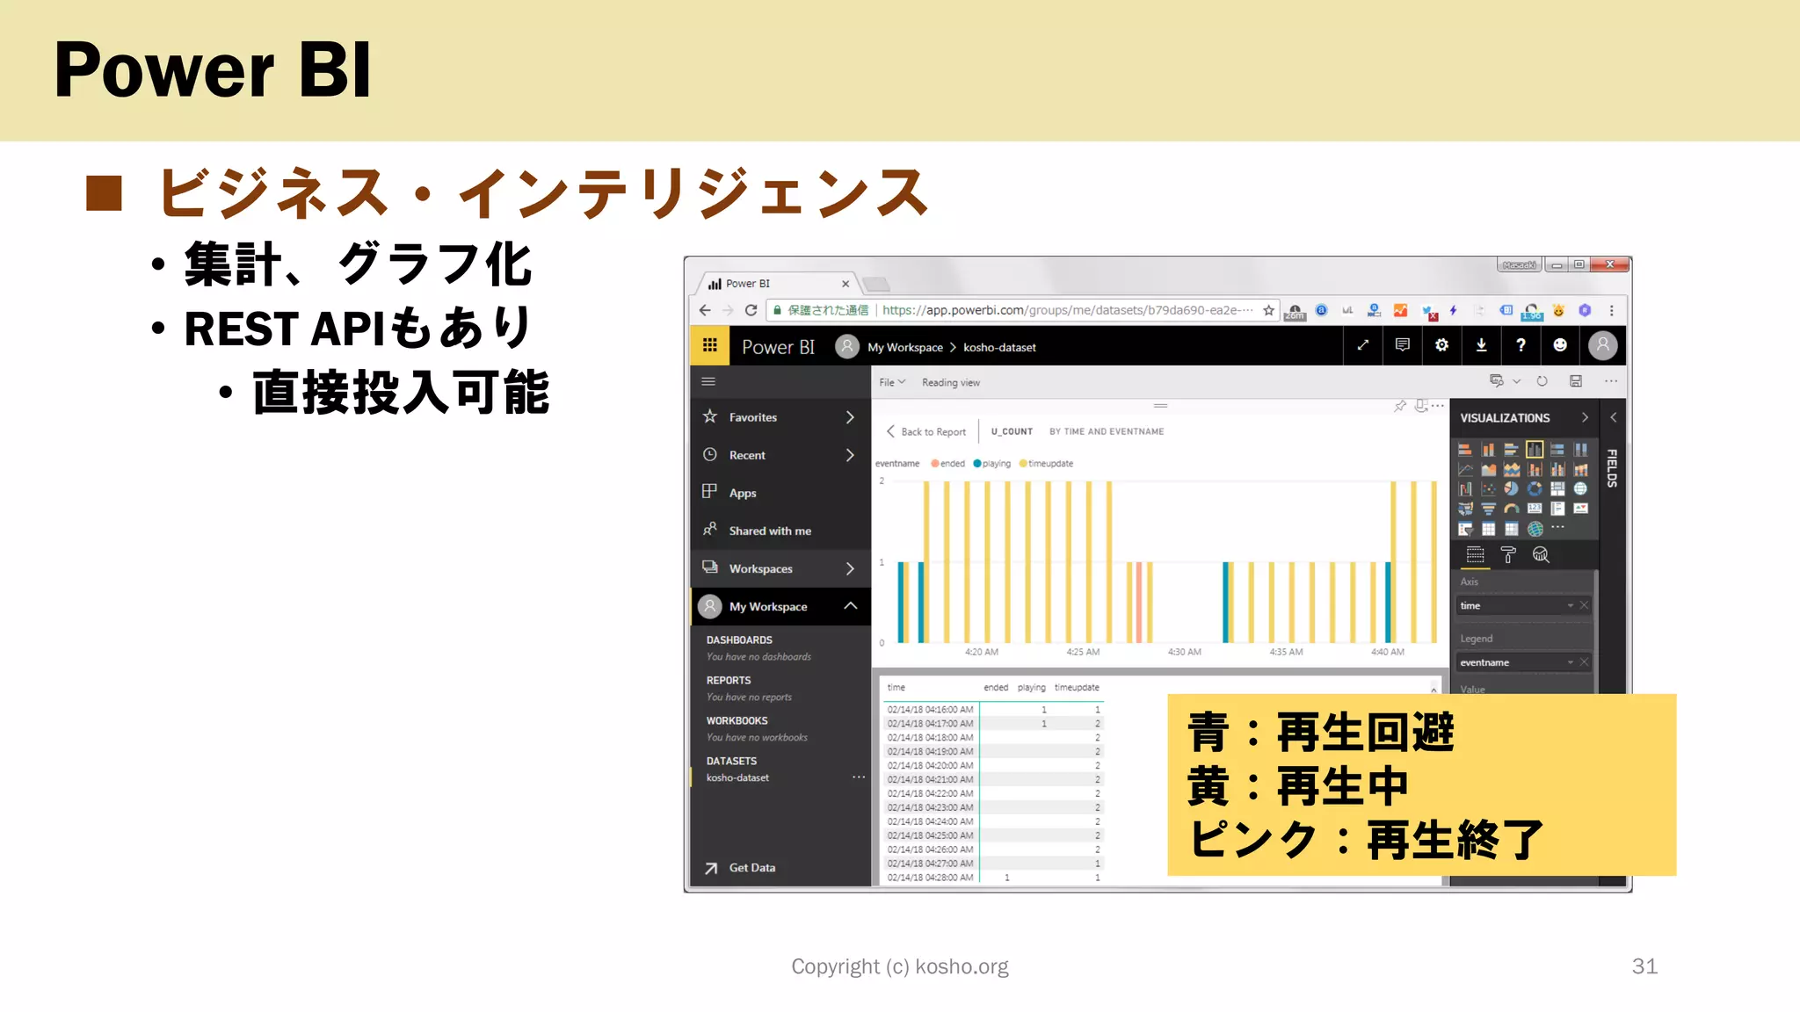This screenshot has width=1800, height=1012.
Task: Pick the Scatter chart visualization
Action: pyautogui.click(x=1488, y=488)
